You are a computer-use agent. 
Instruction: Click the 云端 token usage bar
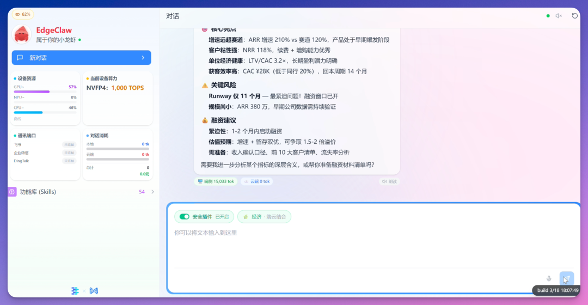pos(118,159)
